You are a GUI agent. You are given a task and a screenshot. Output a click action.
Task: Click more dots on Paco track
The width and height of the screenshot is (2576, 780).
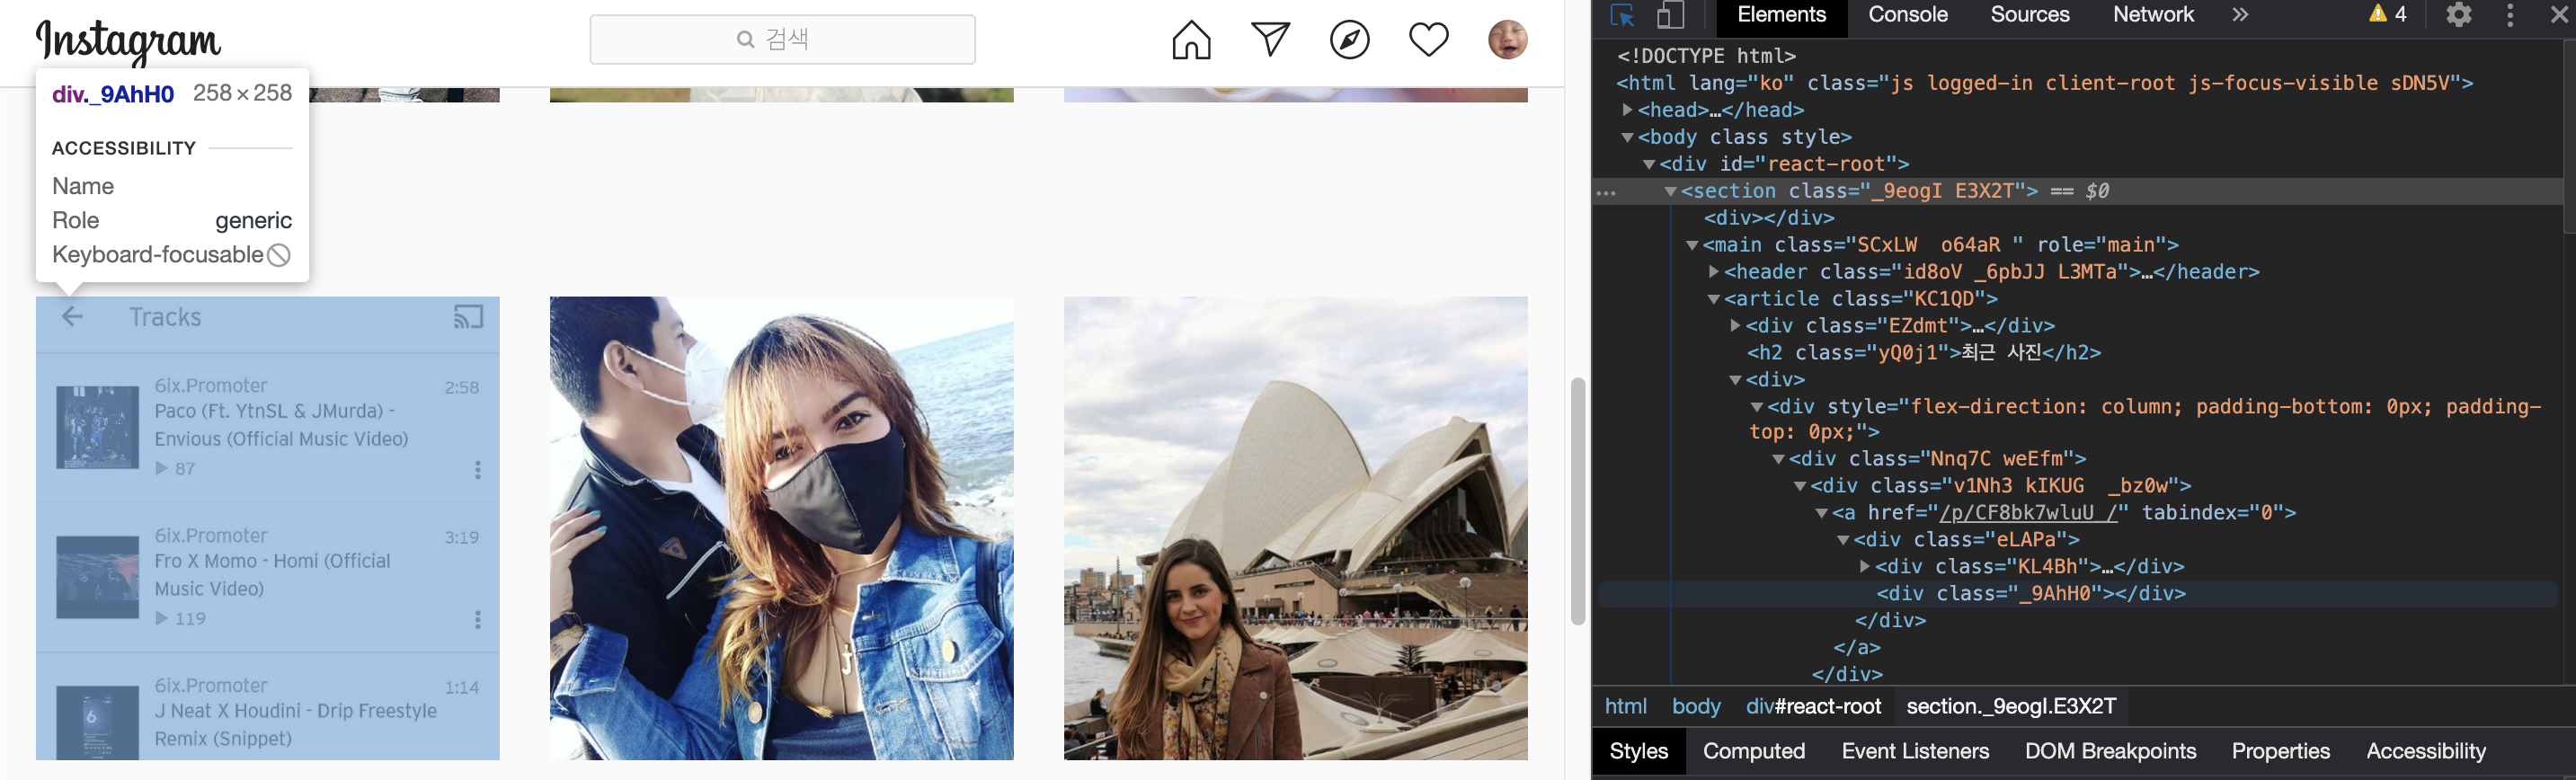coord(478,470)
